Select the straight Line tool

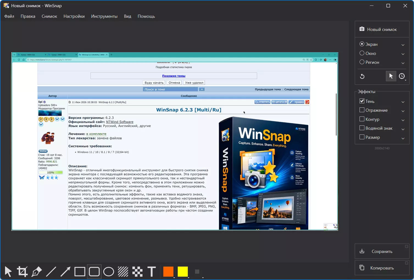tap(51, 272)
